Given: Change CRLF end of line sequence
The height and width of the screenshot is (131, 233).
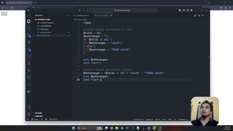Looking at the screenshot, I should (164, 120).
